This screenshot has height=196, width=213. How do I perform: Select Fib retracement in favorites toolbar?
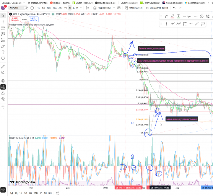(x=203, y=24)
